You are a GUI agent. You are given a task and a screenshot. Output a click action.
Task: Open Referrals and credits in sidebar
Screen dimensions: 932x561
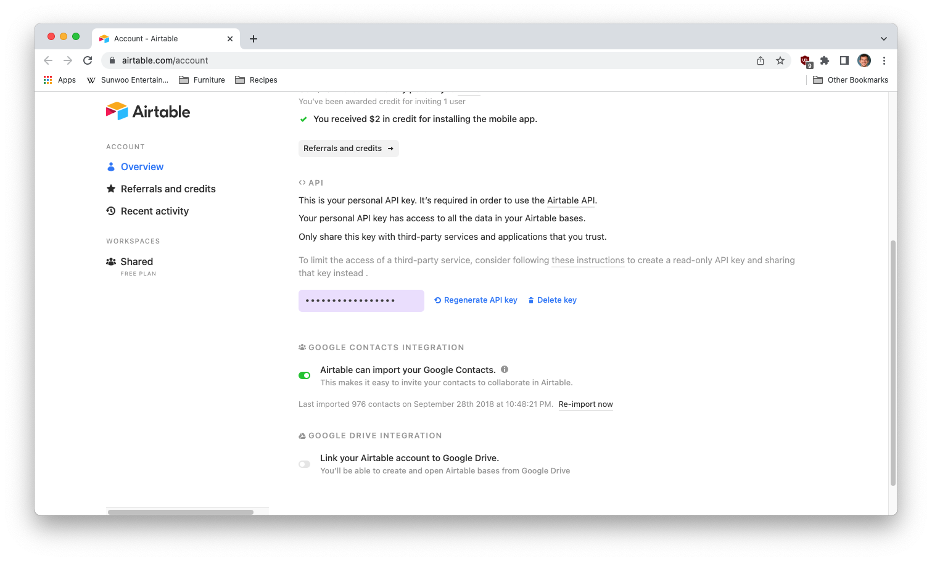161,189
